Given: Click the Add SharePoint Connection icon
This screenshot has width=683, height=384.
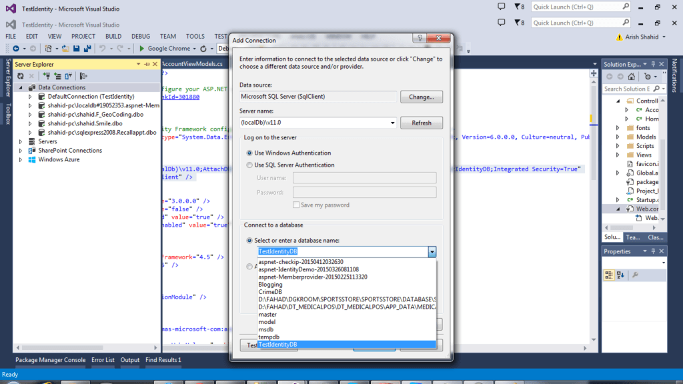Looking at the screenshot, I should pos(69,76).
